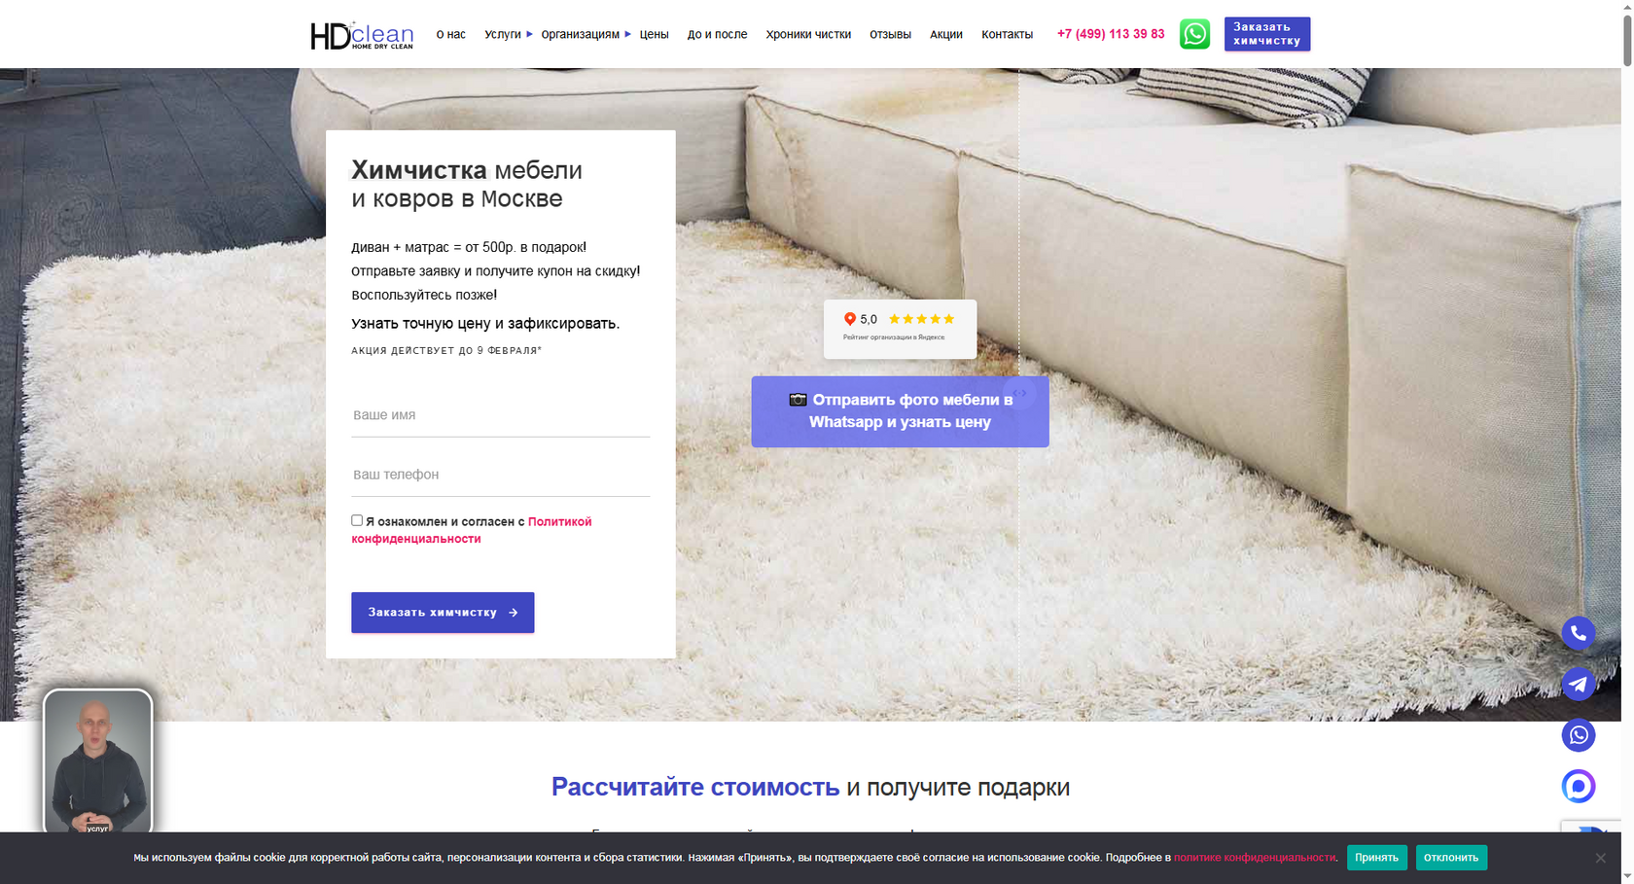The image size is (1634, 884).
Task: Open the floating Telegram chat icon
Action: tap(1578, 684)
